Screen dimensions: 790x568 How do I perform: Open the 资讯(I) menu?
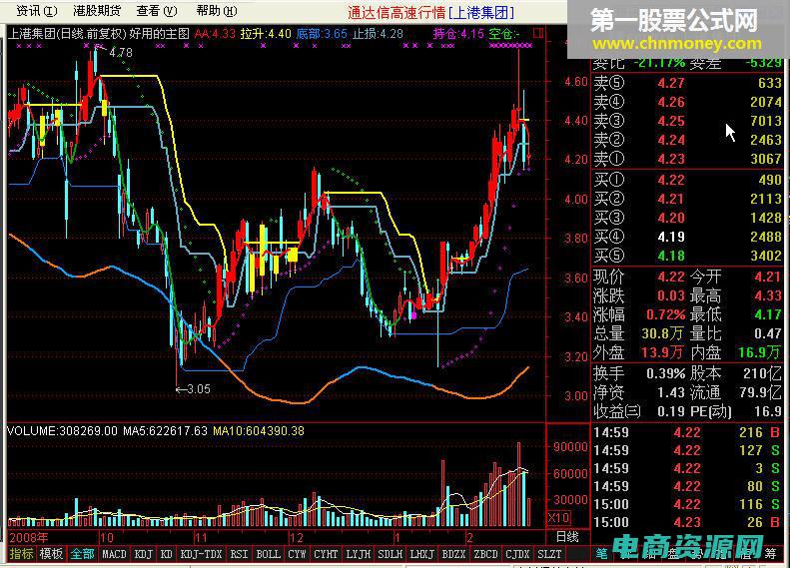36,11
